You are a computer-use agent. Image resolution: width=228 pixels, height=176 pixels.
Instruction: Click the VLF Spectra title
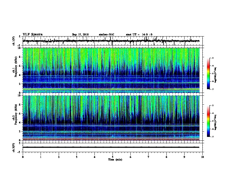[33, 35]
